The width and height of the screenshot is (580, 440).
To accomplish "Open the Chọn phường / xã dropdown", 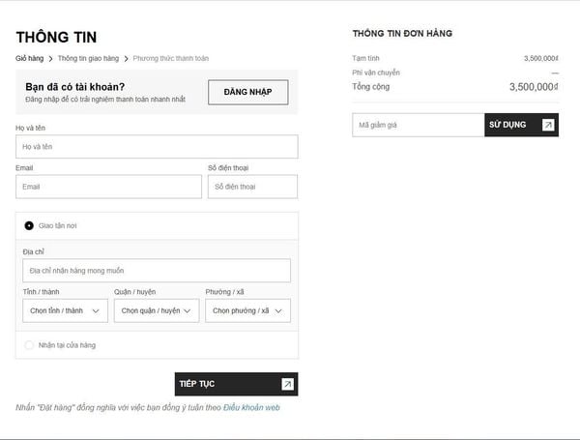I will (247, 310).
